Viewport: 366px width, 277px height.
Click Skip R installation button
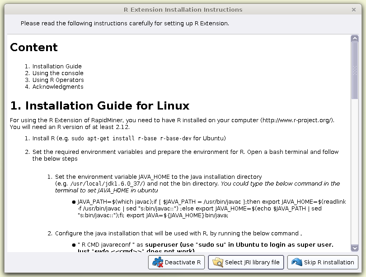tap(323, 262)
